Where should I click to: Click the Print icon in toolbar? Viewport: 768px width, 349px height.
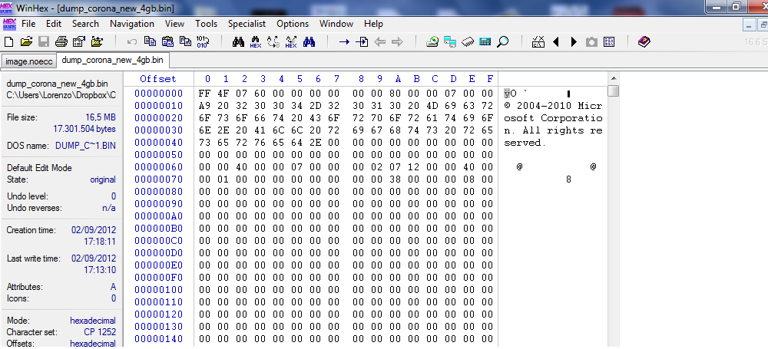61,41
